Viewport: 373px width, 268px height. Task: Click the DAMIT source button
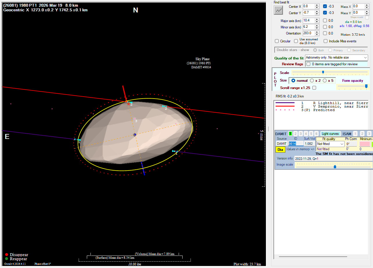coord(281,144)
